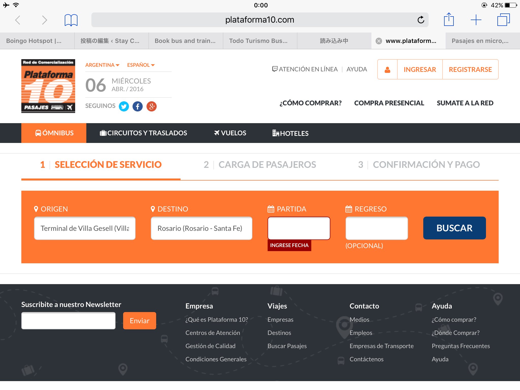Select the HOTELES tab
This screenshot has height=390, width=520.
(290, 133)
